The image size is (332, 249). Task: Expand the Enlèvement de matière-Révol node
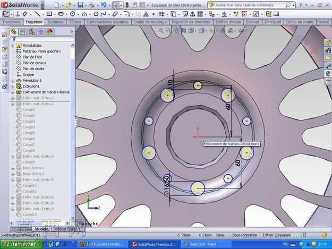(13, 92)
